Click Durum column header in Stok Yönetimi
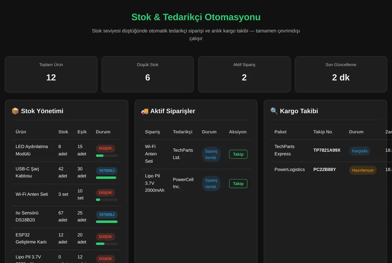The width and height of the screenshot is (392, 263). click(x=103, y=132)
